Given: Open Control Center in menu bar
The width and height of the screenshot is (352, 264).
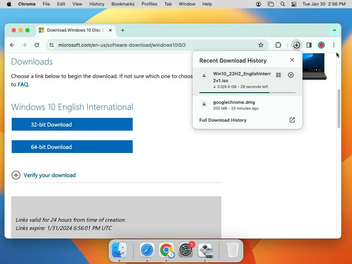Looking at the screenshot, I should (294, 4).
